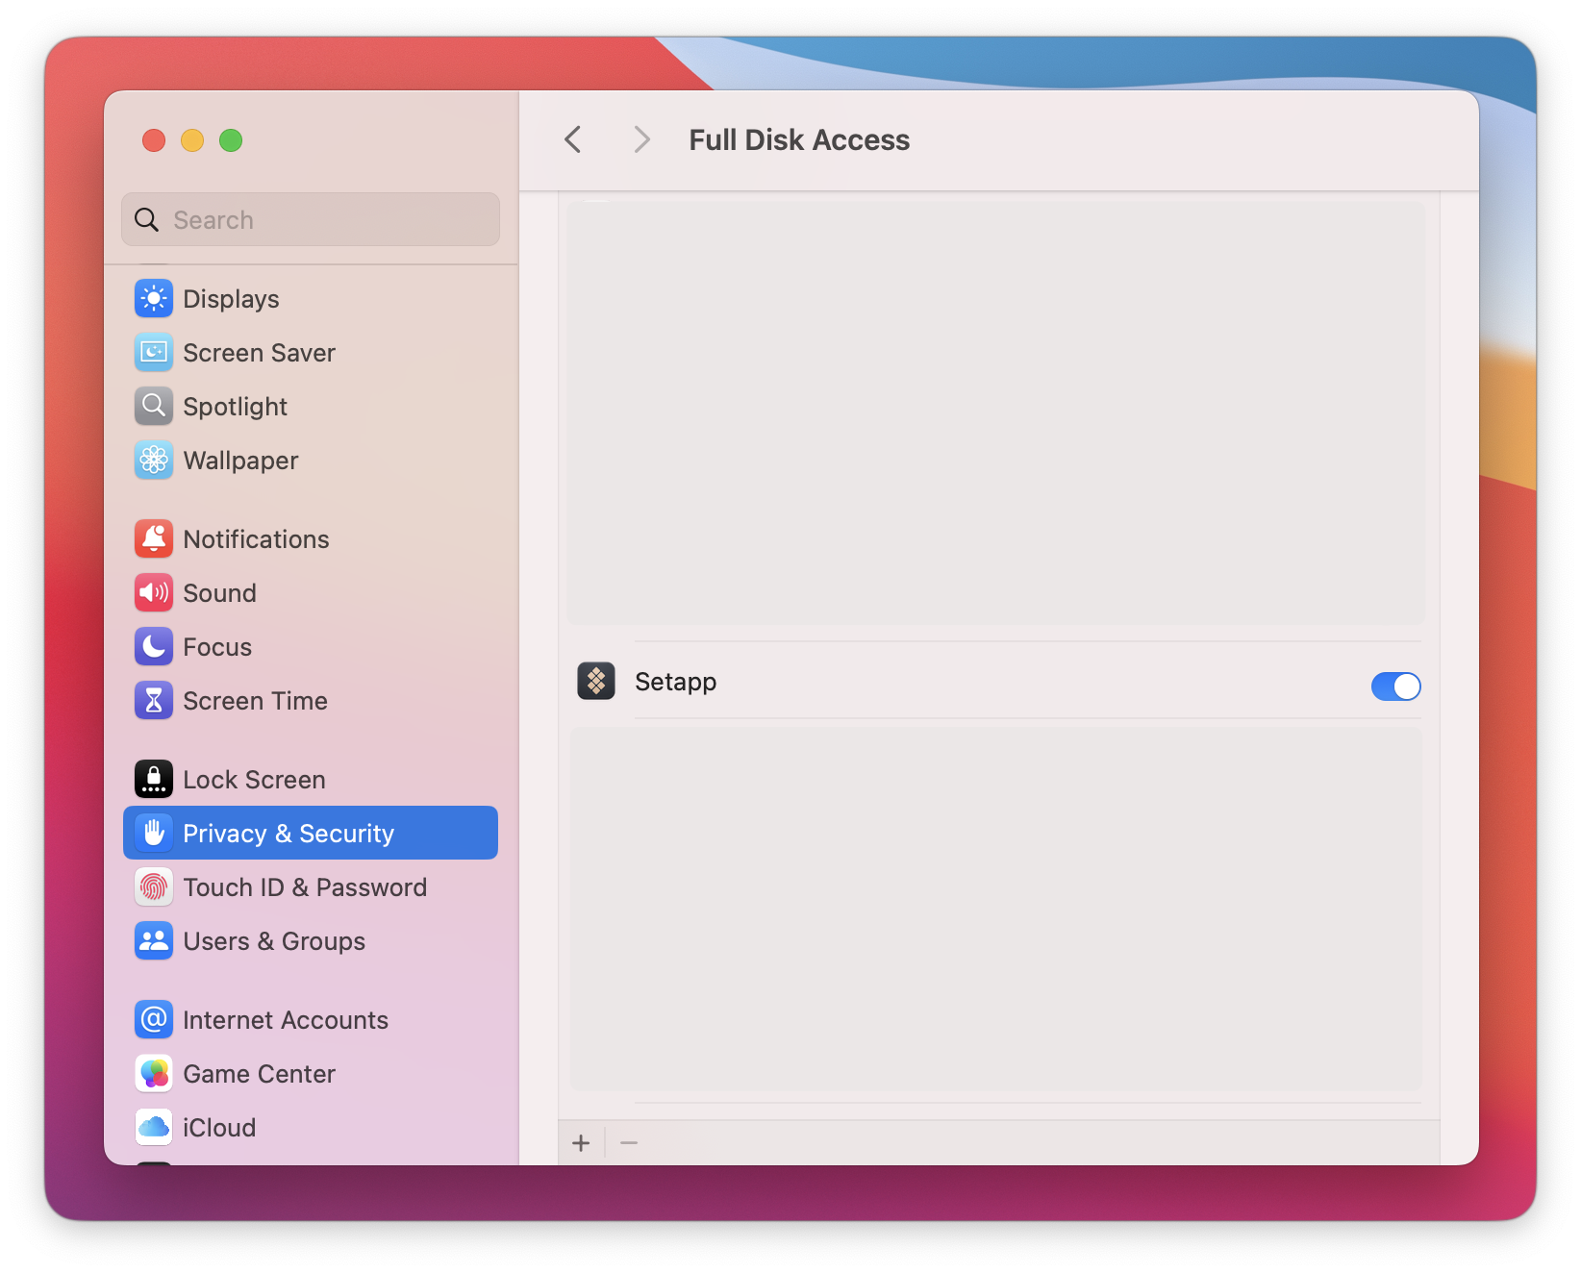Toggle the Setapp permission switch off
Image resolution: width=1581 pixels, height=1273 pixels.
pos(1395,686)
